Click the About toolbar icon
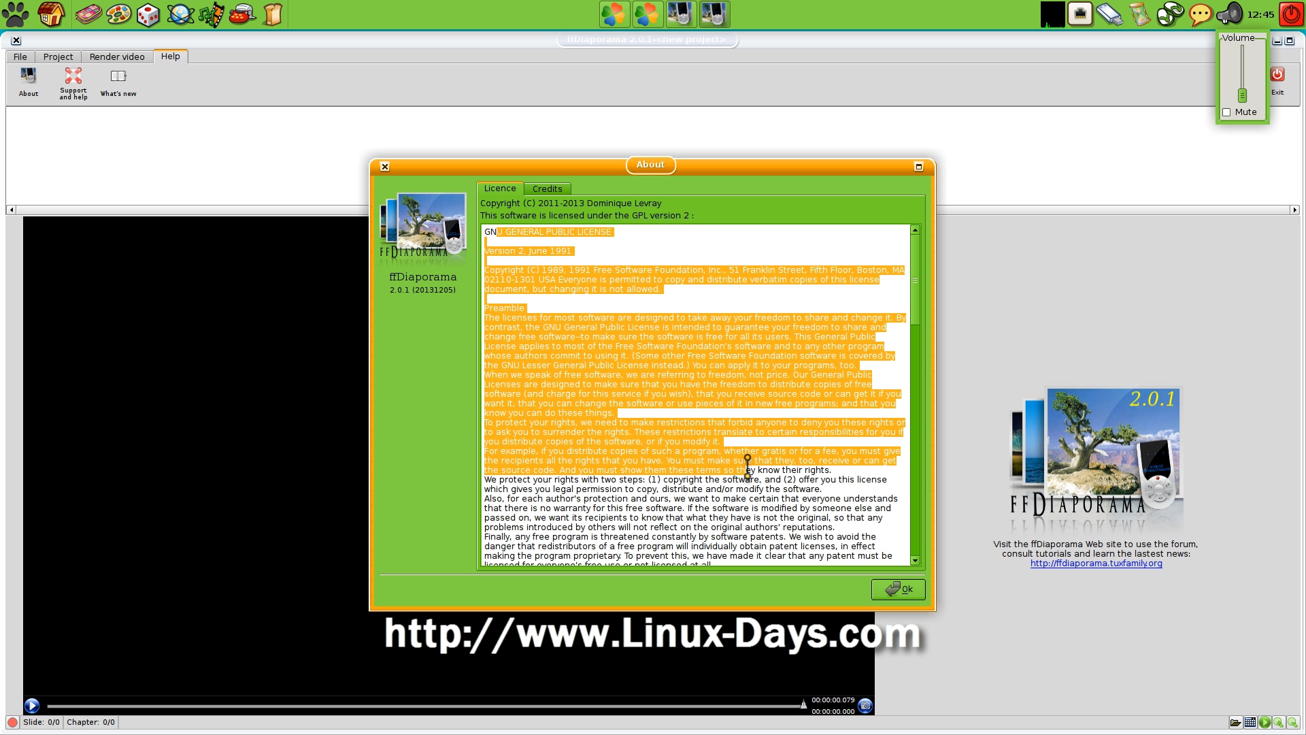The width and height of the screenshot is (1306, 735). pyautogui.click(x=29, y=82)
